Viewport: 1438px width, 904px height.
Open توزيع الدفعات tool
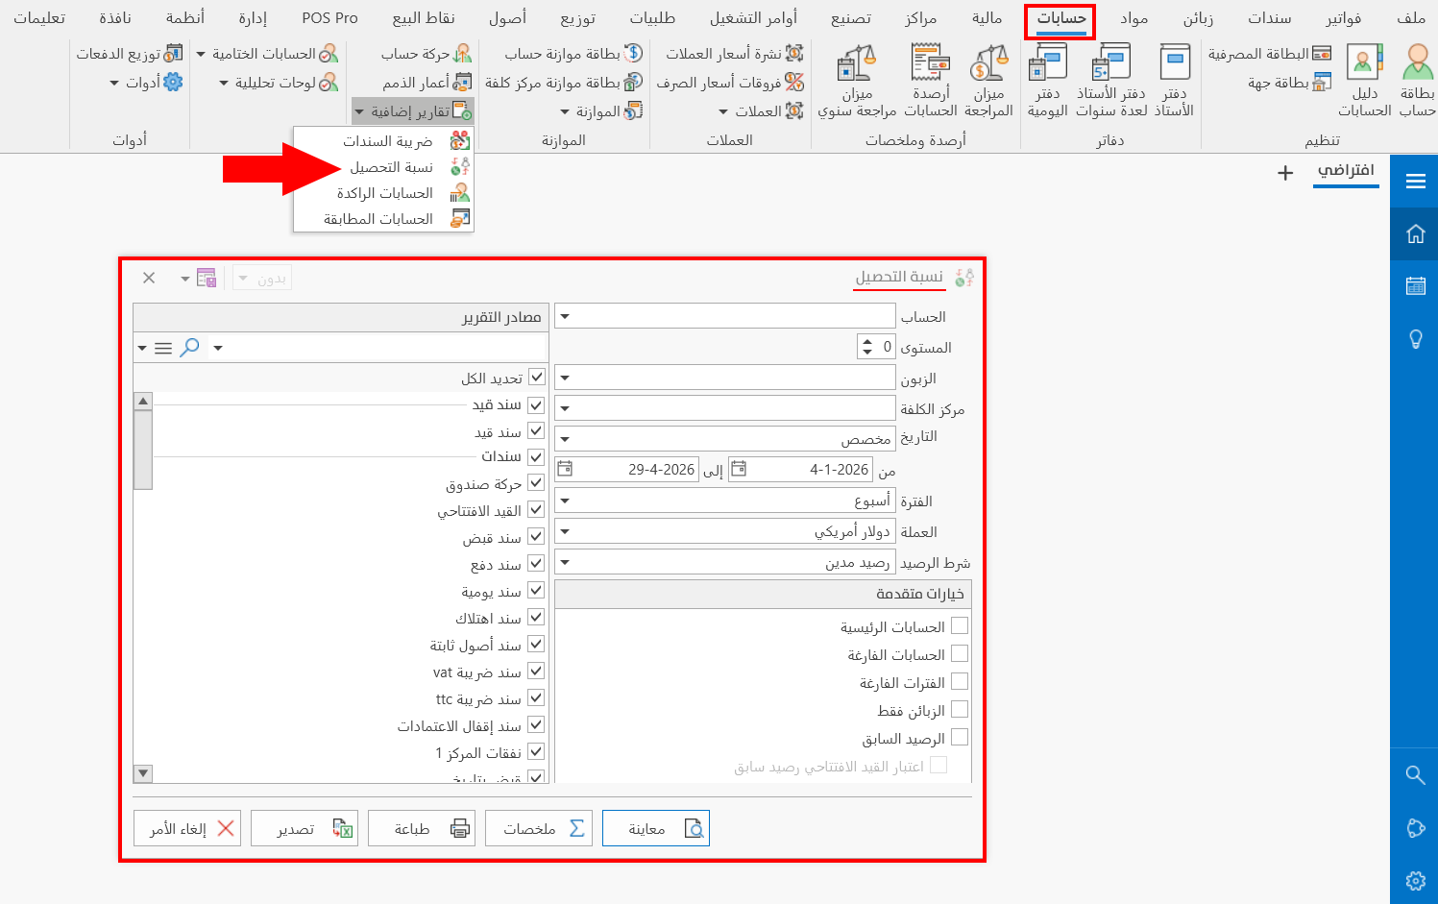click(130, 54)
